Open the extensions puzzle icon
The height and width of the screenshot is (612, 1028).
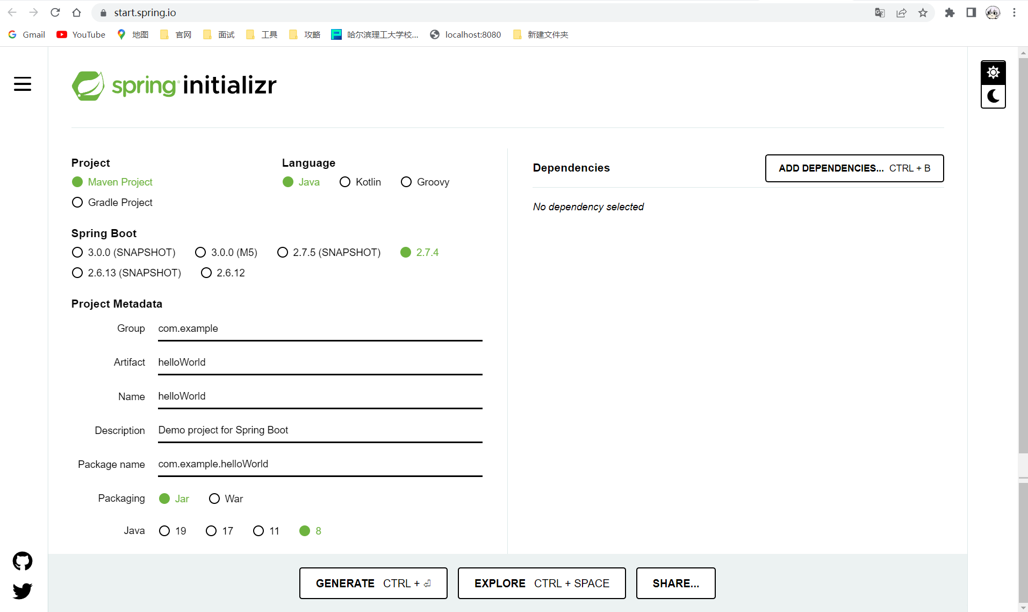(x=950, y=12)
